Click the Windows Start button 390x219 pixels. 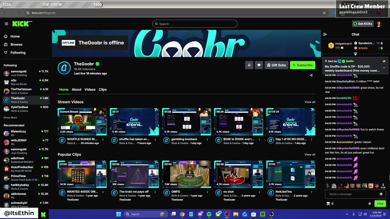tap(119, 214)
